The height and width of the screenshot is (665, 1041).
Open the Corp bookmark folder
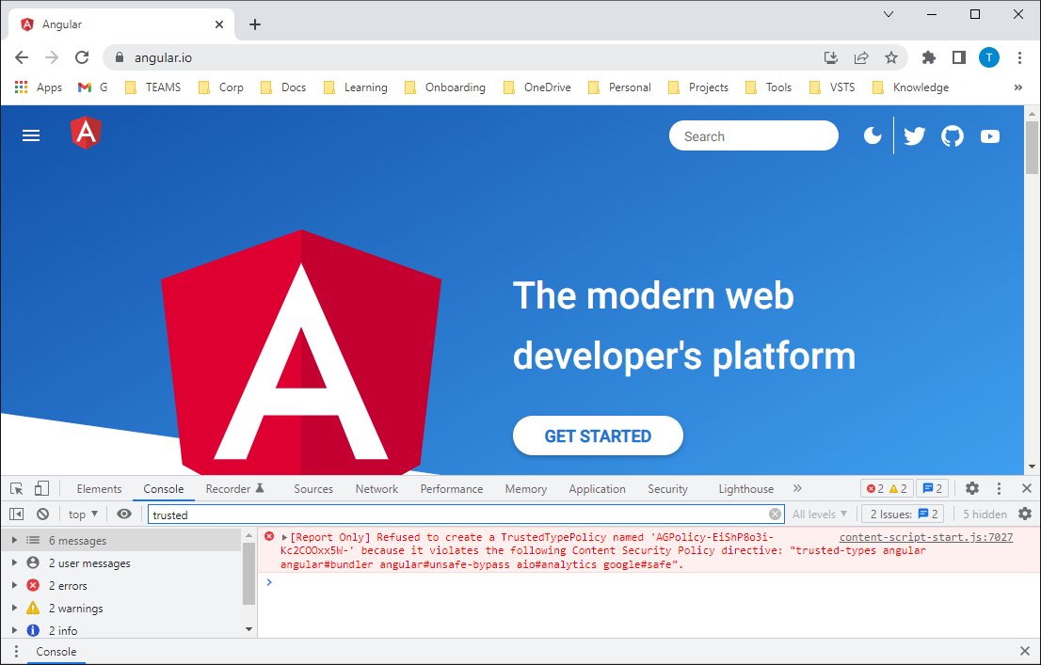(221, 87)
